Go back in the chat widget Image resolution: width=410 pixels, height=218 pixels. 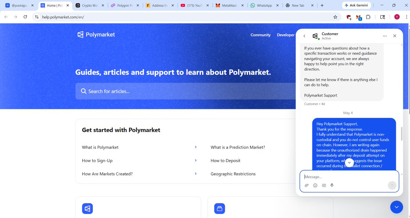[304, 36]
